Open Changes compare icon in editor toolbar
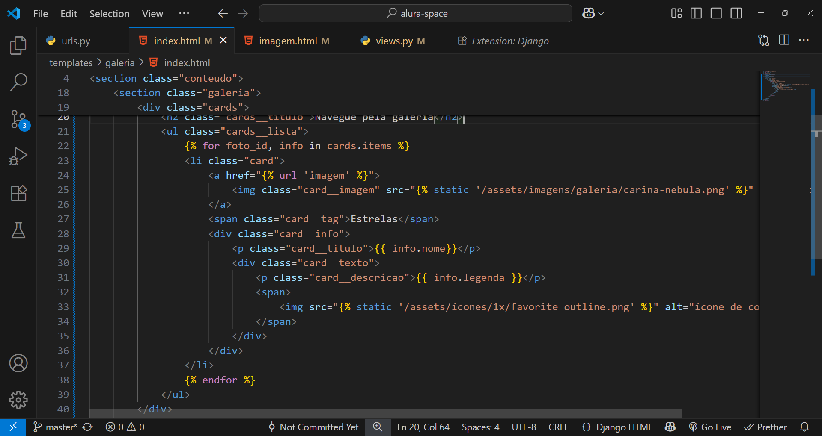 [x=764, y=40]
